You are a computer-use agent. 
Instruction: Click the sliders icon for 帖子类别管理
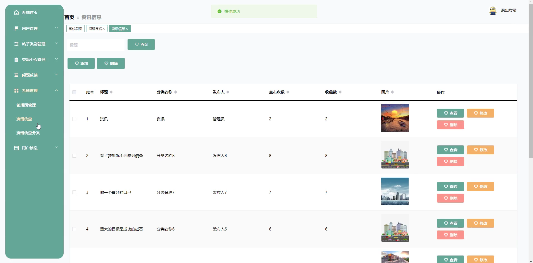[x=16, y=44]
